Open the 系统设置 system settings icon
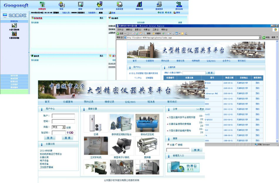 [119, 4]
